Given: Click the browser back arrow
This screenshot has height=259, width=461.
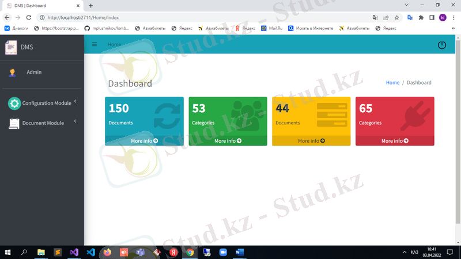Looking at the screenshot, I should [x=7, y=18].
